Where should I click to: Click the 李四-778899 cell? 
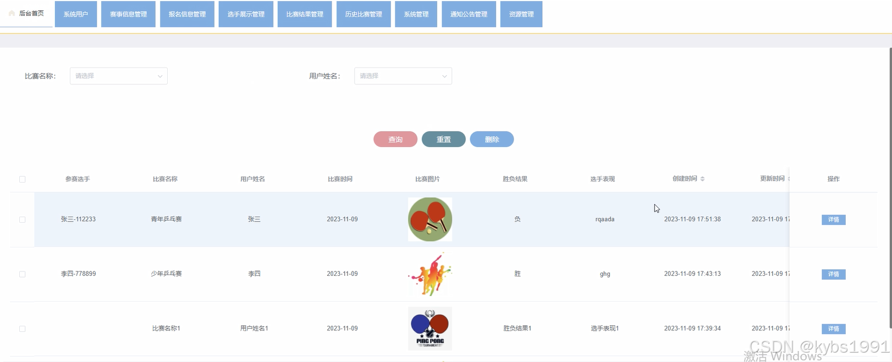click(78, 274)
